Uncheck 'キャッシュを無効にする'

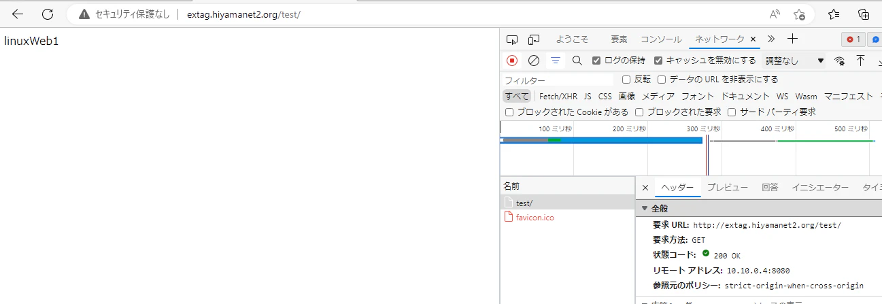click(x=658, y=61)
